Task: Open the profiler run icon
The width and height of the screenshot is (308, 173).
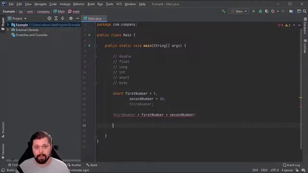Action: point(273,12)
